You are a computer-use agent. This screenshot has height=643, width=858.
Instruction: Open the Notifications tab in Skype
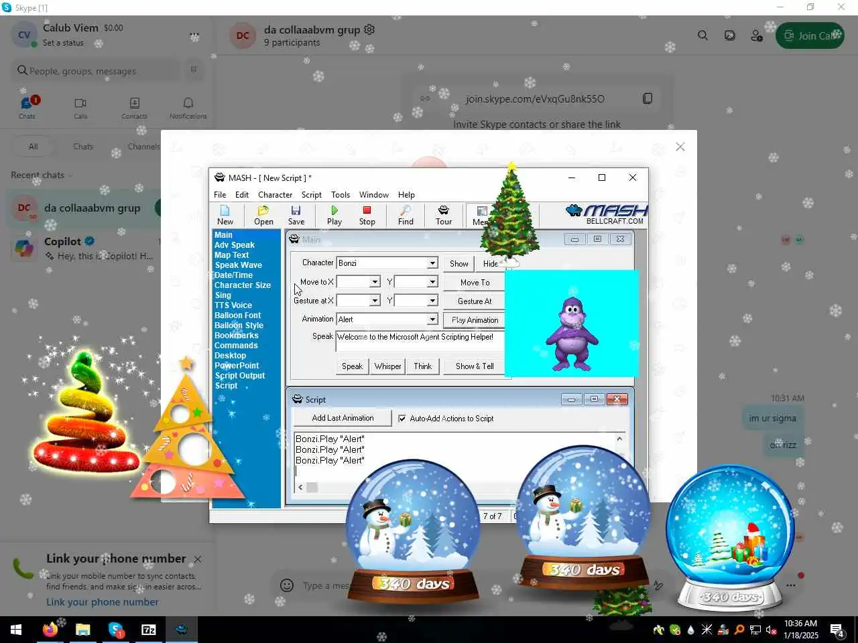[x=188, y=108]
